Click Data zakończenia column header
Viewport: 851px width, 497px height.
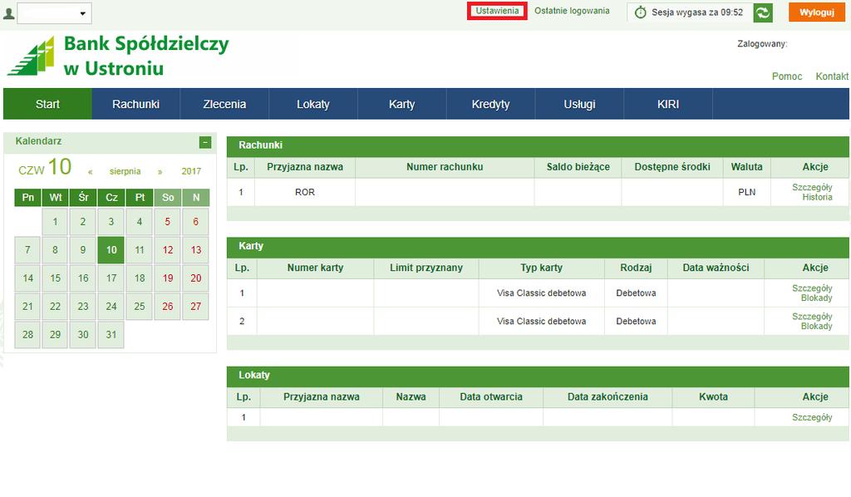[x=608, y=396]
